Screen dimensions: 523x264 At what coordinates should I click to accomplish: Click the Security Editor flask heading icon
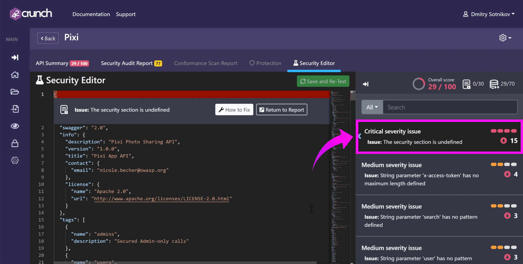point(40,80)
